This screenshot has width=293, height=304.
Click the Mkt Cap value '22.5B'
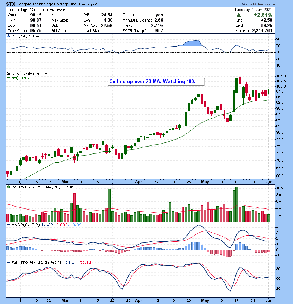click(107, 25)
